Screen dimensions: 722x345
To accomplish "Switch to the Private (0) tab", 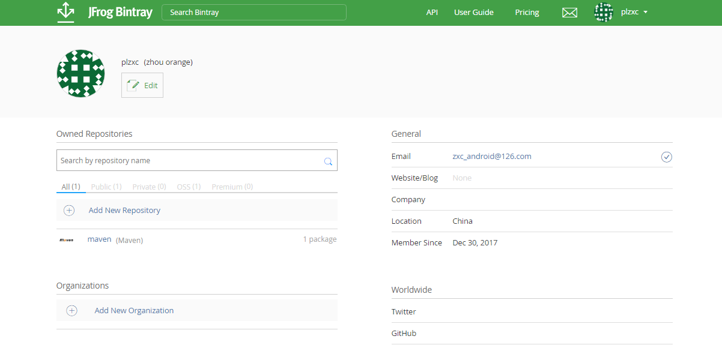I will pos(149,187).
